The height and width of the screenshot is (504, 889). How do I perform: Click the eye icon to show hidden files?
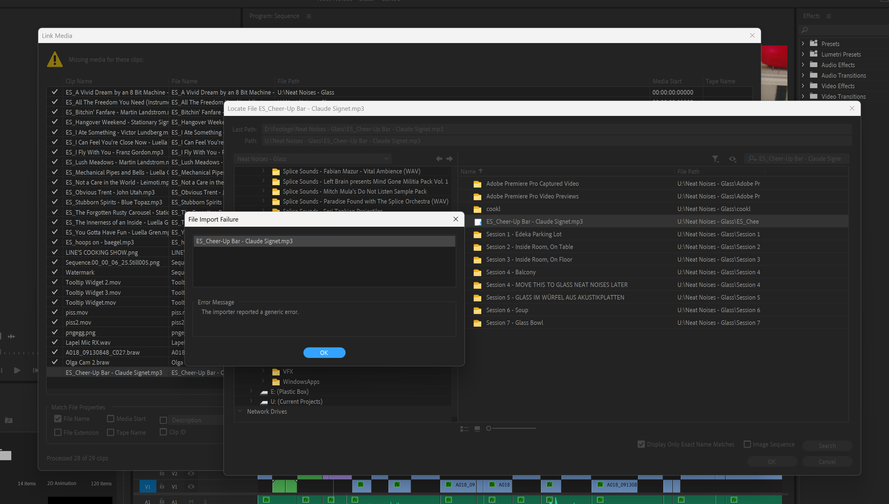732,159
